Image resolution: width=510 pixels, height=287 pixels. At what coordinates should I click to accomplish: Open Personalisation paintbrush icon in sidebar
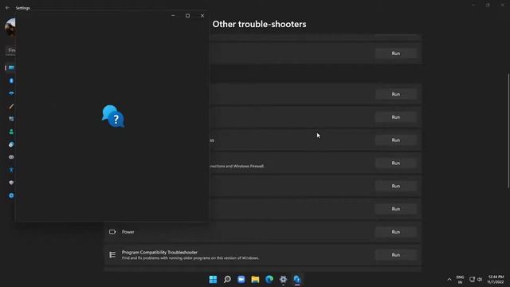click(x=11, y=106)
